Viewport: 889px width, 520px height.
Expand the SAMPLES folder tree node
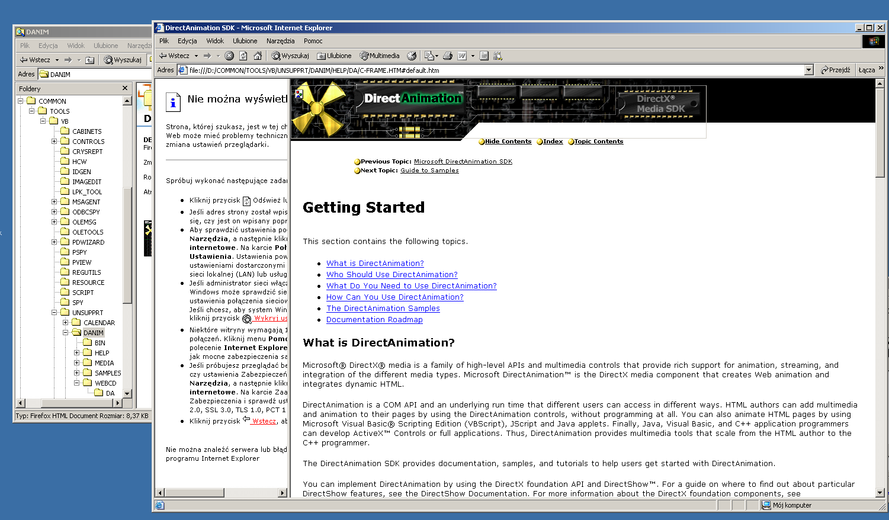click(77, 373)
